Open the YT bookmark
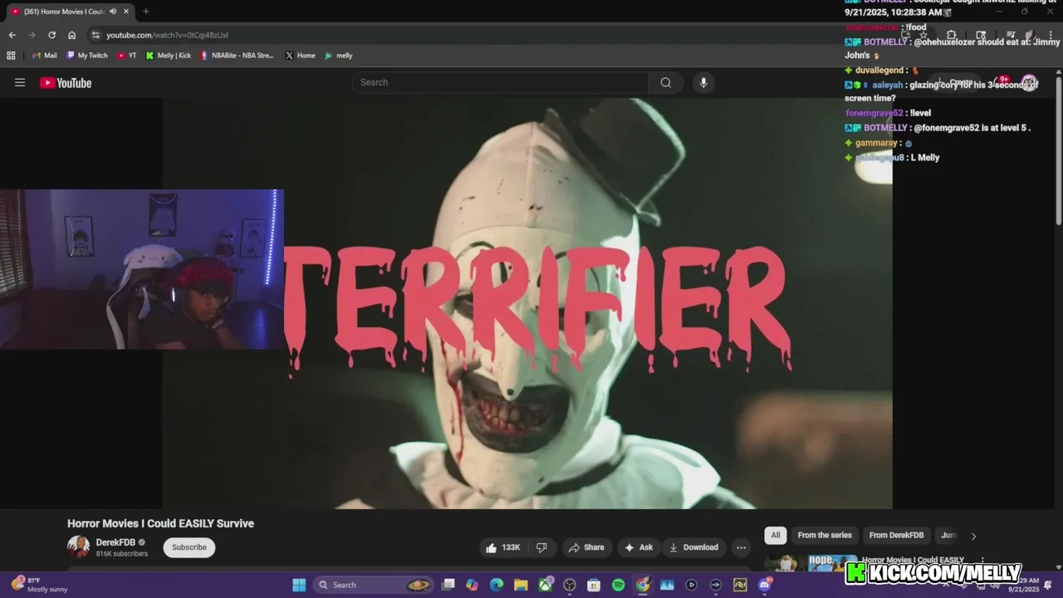The width and height of the screenshot is (1063, 598). coord(127,56)
